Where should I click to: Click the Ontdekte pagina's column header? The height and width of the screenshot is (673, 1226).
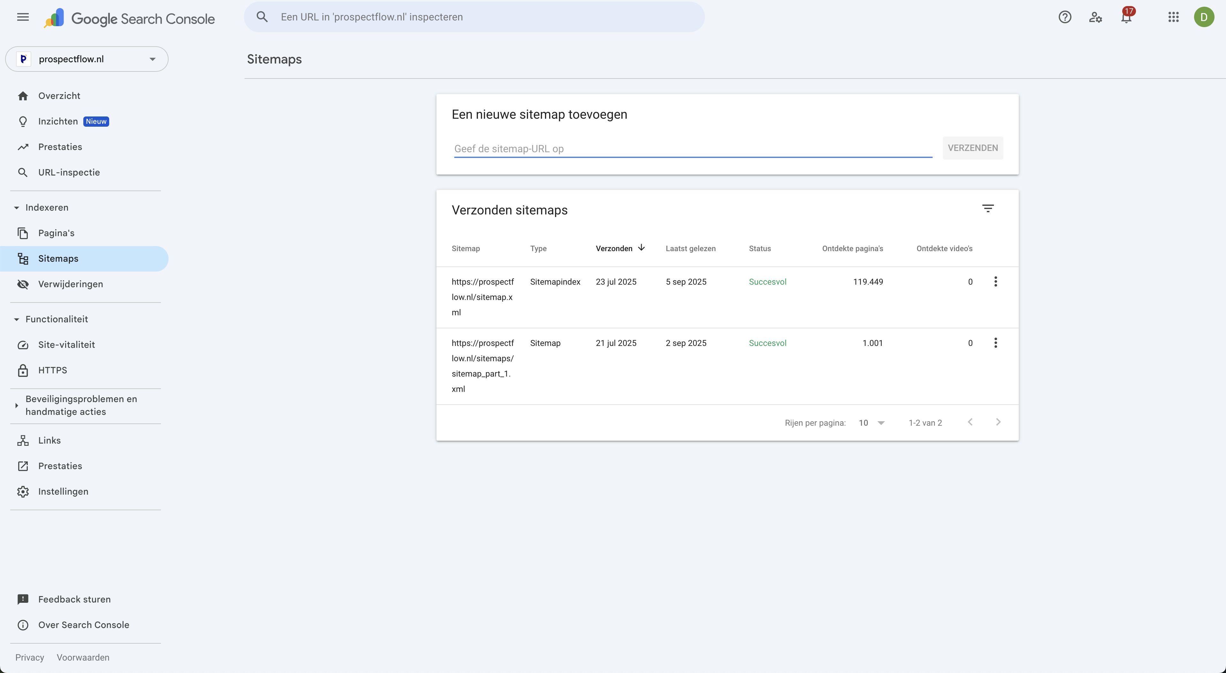pyautogui.click(x=852, y=248)
